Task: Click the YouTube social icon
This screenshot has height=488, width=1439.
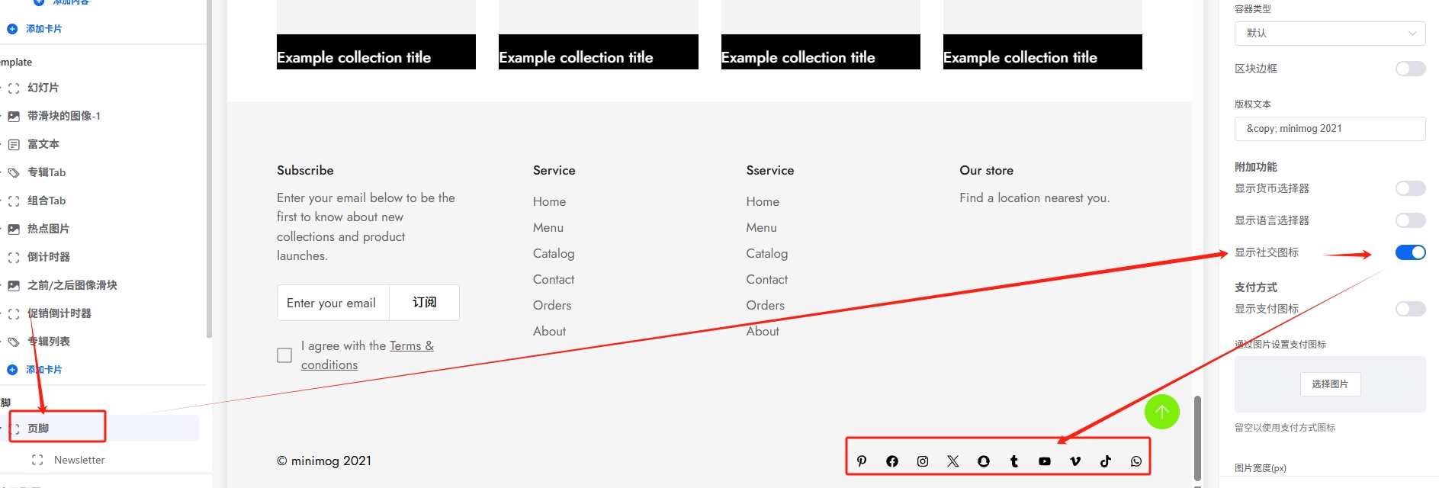Action: point(1045,461)
